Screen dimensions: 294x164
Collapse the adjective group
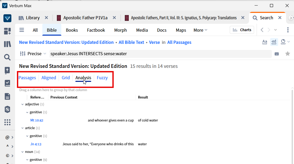(x=22, y=104)
